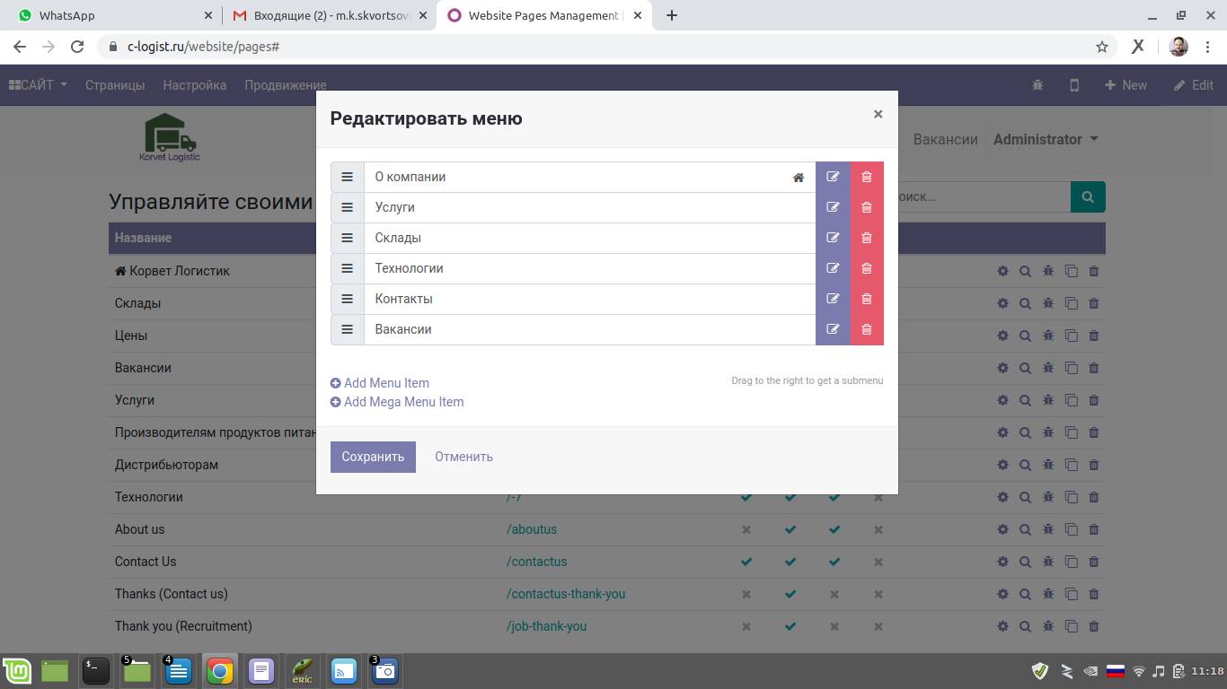Image resolution: width=1227 pixels, height=689 pixels.
Task: Grab the drag handle for Склады
Action: (x=347, y=238)
